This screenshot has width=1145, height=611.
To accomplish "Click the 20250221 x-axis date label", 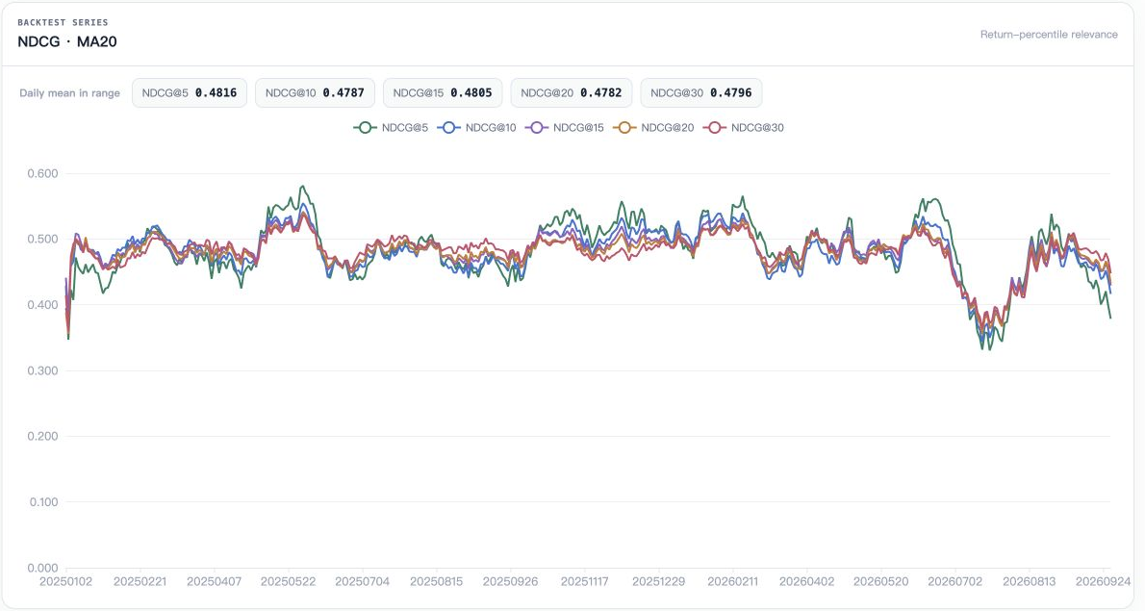I will 140,582.
